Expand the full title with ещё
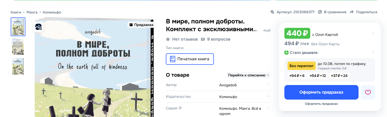This screenshot has height=117, width=387. click(267, 30)
